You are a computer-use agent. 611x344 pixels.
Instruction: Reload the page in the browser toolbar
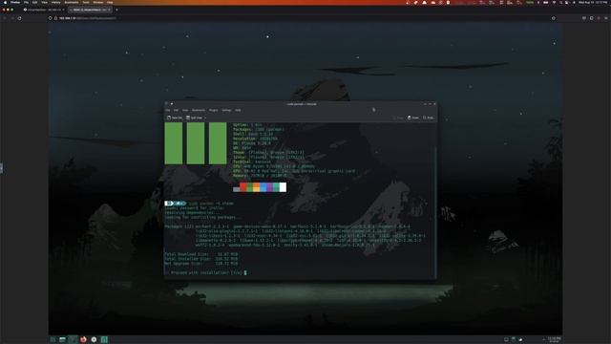(19, 18)
